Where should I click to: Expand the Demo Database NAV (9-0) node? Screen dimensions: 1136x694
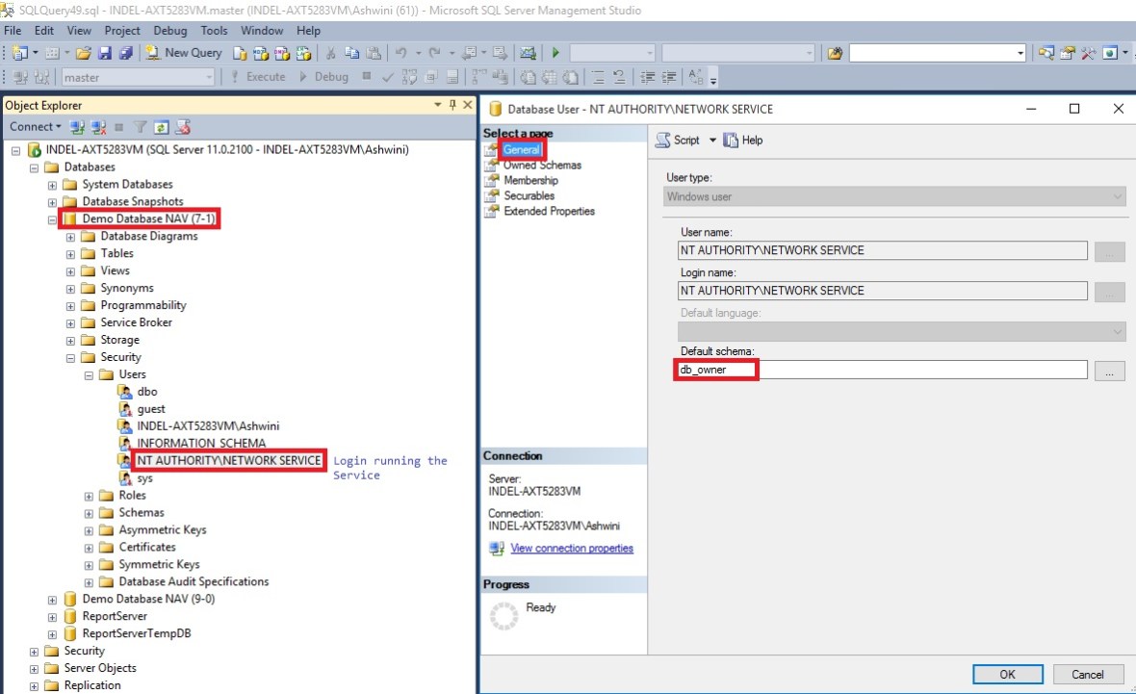pyautogui.click(x=53, y=600)
